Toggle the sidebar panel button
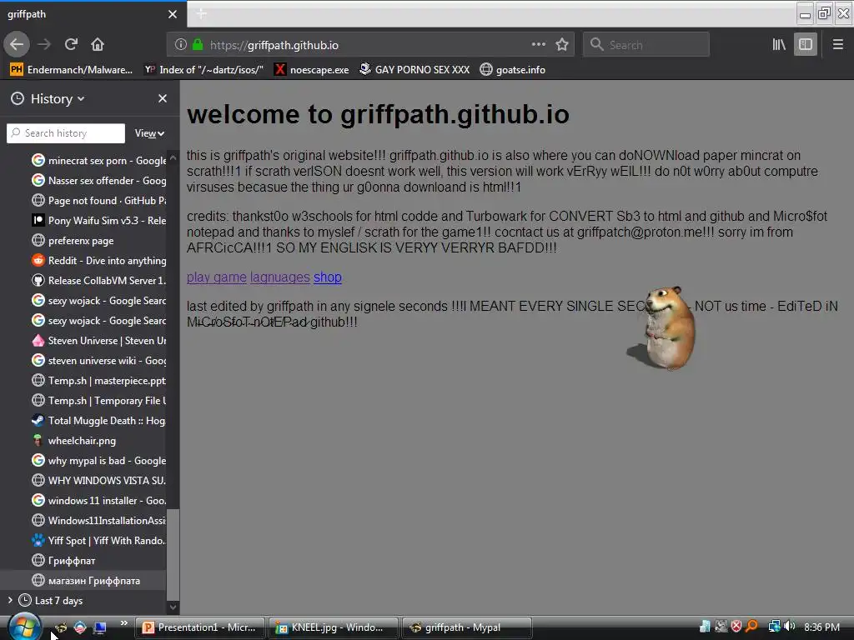The height and width of the screenshot is (640, 854). (x=806, y=45)
